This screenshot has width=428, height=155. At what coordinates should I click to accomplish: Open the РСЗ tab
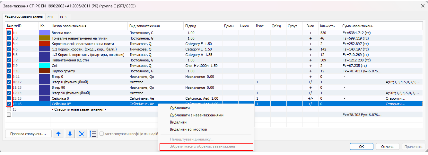coord(63,17)
